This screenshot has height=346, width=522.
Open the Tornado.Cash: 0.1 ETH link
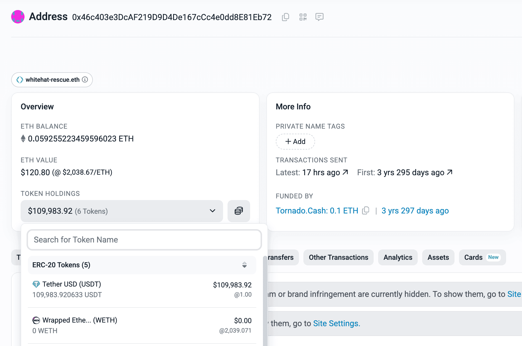tap(317, 211)
